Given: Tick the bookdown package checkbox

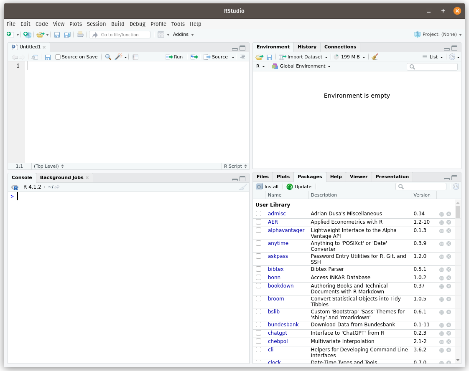Looking at the screenshot, I should [x=259, y=286].
